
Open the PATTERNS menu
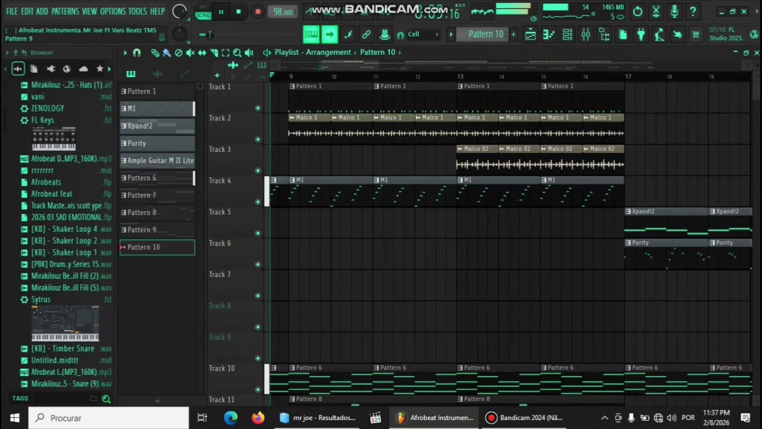pyautogui.click(x=65, y=11)
